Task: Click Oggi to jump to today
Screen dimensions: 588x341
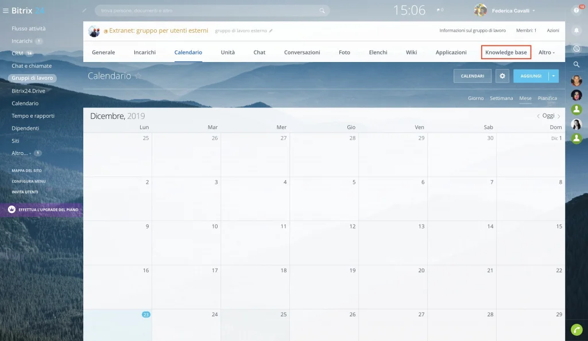Action: [548, 116]
